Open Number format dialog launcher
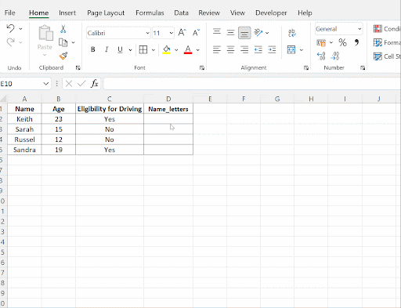 click(x=363, y=68)
